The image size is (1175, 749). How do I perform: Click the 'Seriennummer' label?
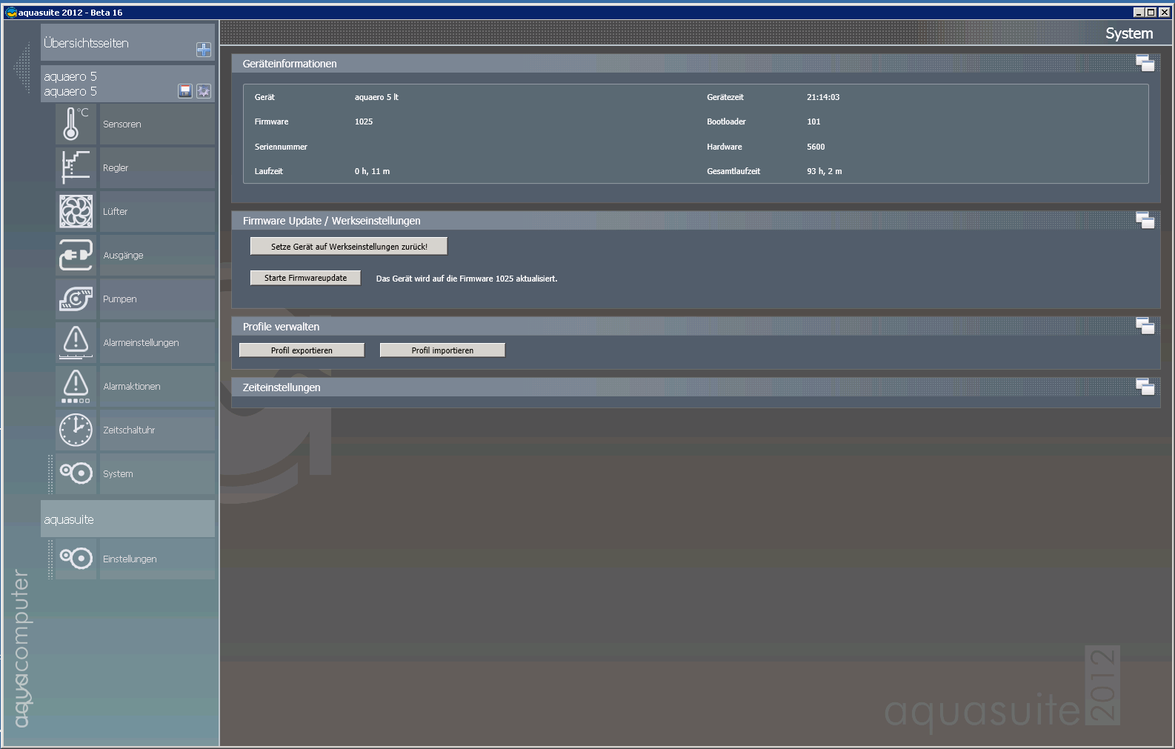[281, 147]
